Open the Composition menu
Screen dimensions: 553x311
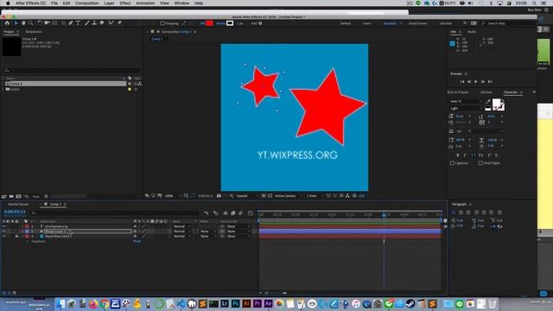coord(86,3)
